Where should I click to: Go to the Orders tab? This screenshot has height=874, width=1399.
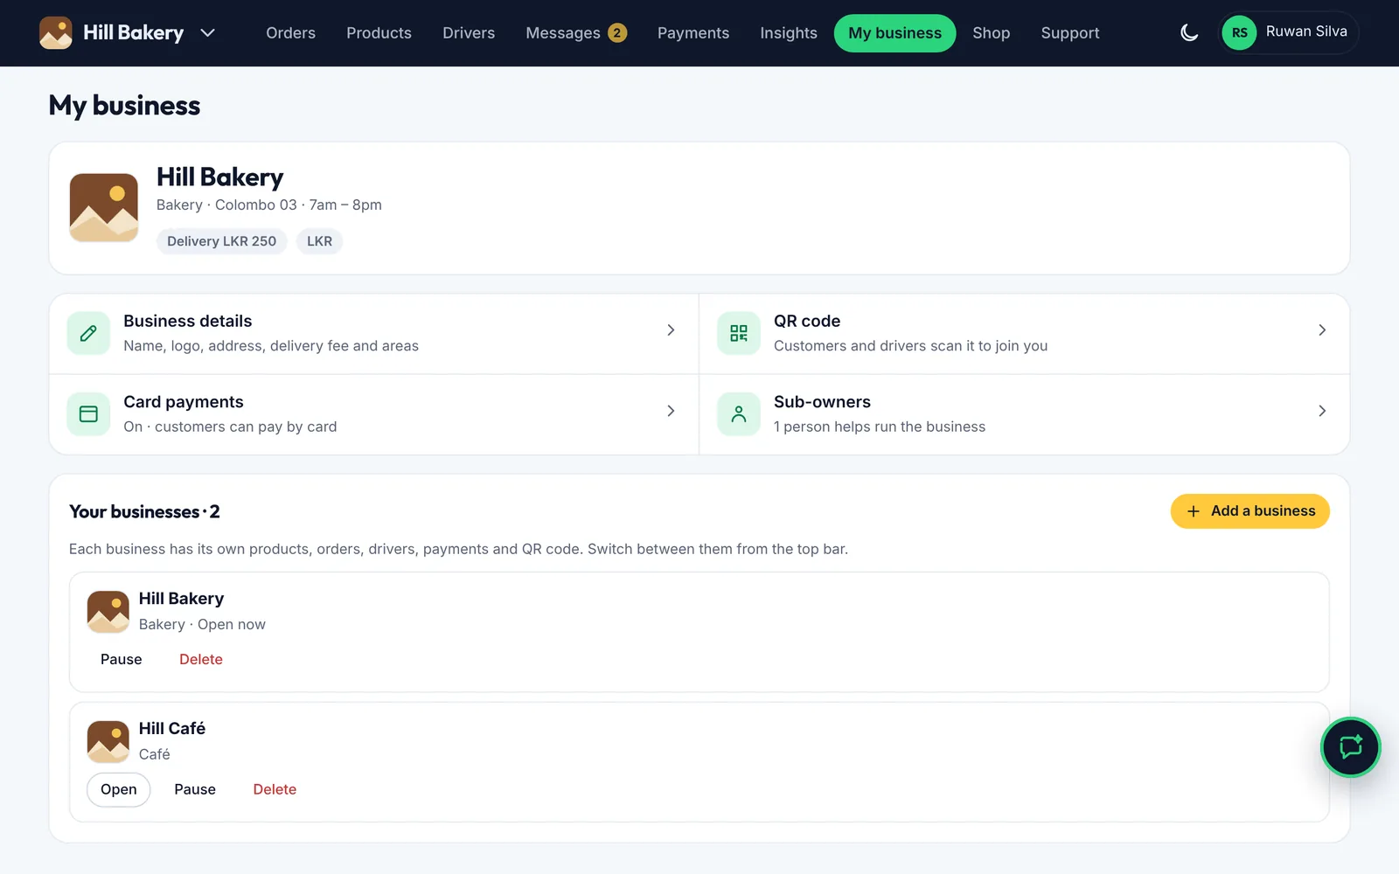[x=290, y=33]
